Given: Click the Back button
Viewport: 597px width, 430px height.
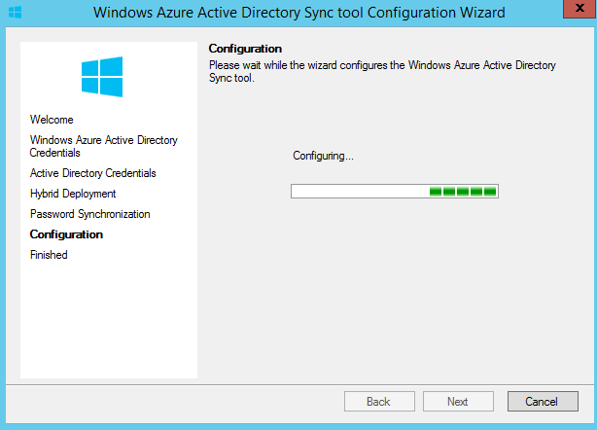Looking at the screenshot, I should point(379,402).
